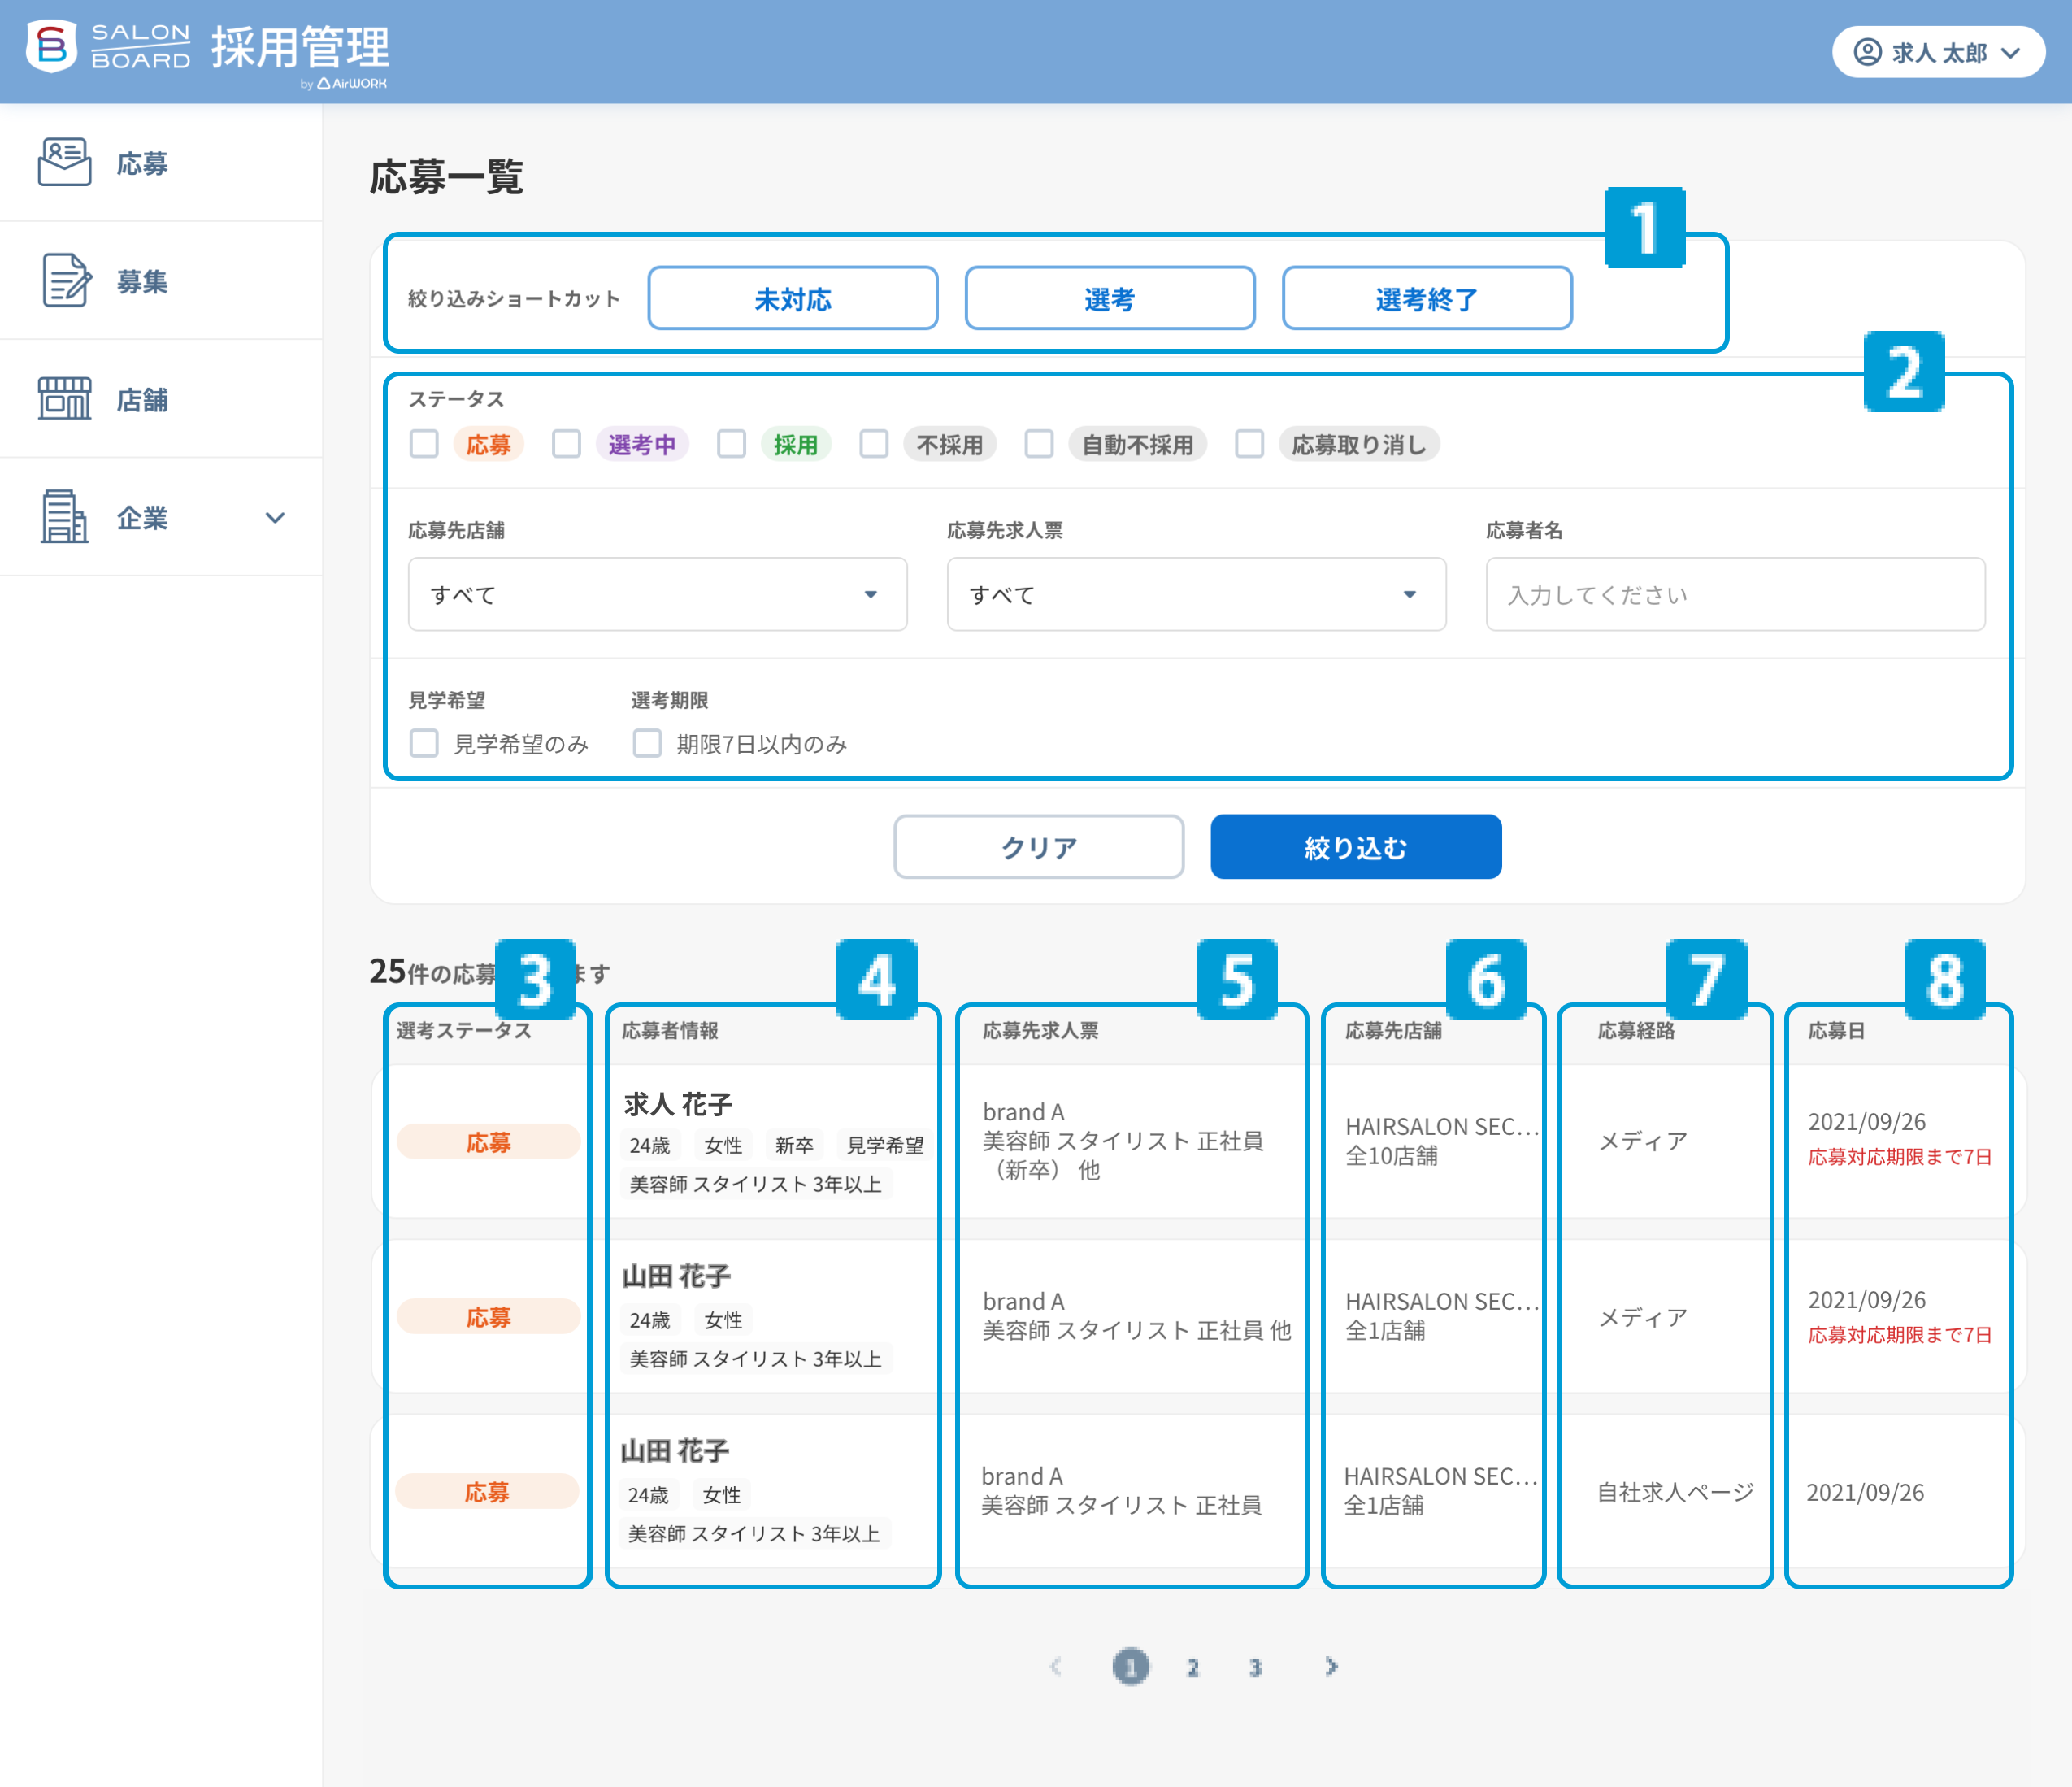Open 企業 in the sidebar menu
This screenshot has width=2072, height=1787.
pyautogui.click(x=161, y=517)
